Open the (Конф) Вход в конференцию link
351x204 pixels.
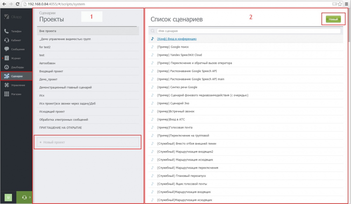(177, 39)
